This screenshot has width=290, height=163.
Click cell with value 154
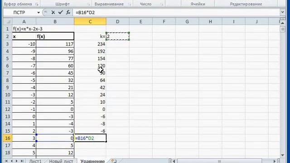point(90,58)
